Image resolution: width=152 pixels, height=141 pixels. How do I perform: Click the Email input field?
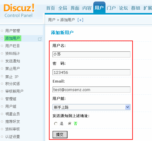point(92,90)
